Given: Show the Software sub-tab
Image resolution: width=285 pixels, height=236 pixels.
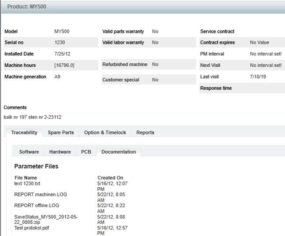Looking at the screenshot, I should click(29, 152).
